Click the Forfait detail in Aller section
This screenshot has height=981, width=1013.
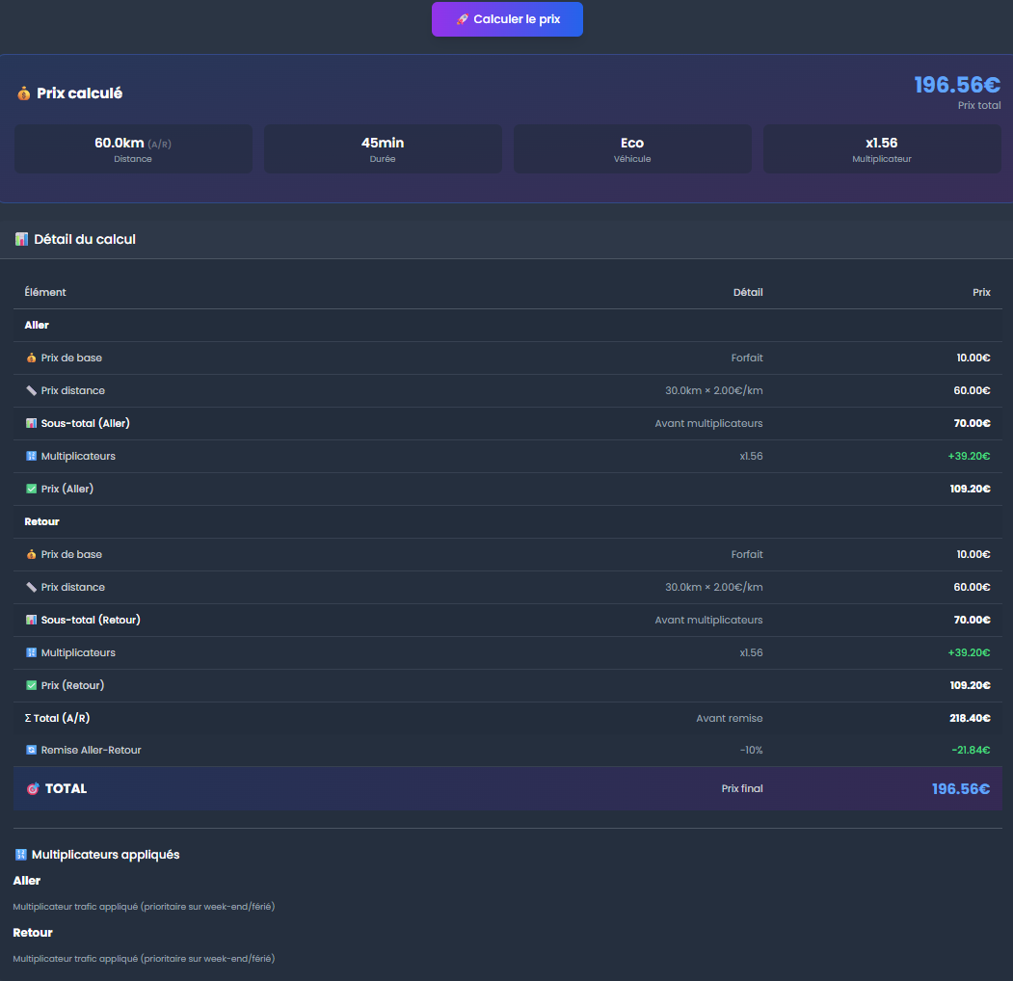point(747,358)
